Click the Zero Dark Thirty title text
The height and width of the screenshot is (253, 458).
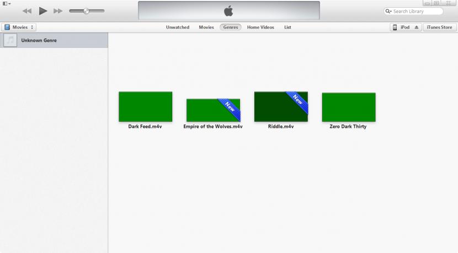348,126
